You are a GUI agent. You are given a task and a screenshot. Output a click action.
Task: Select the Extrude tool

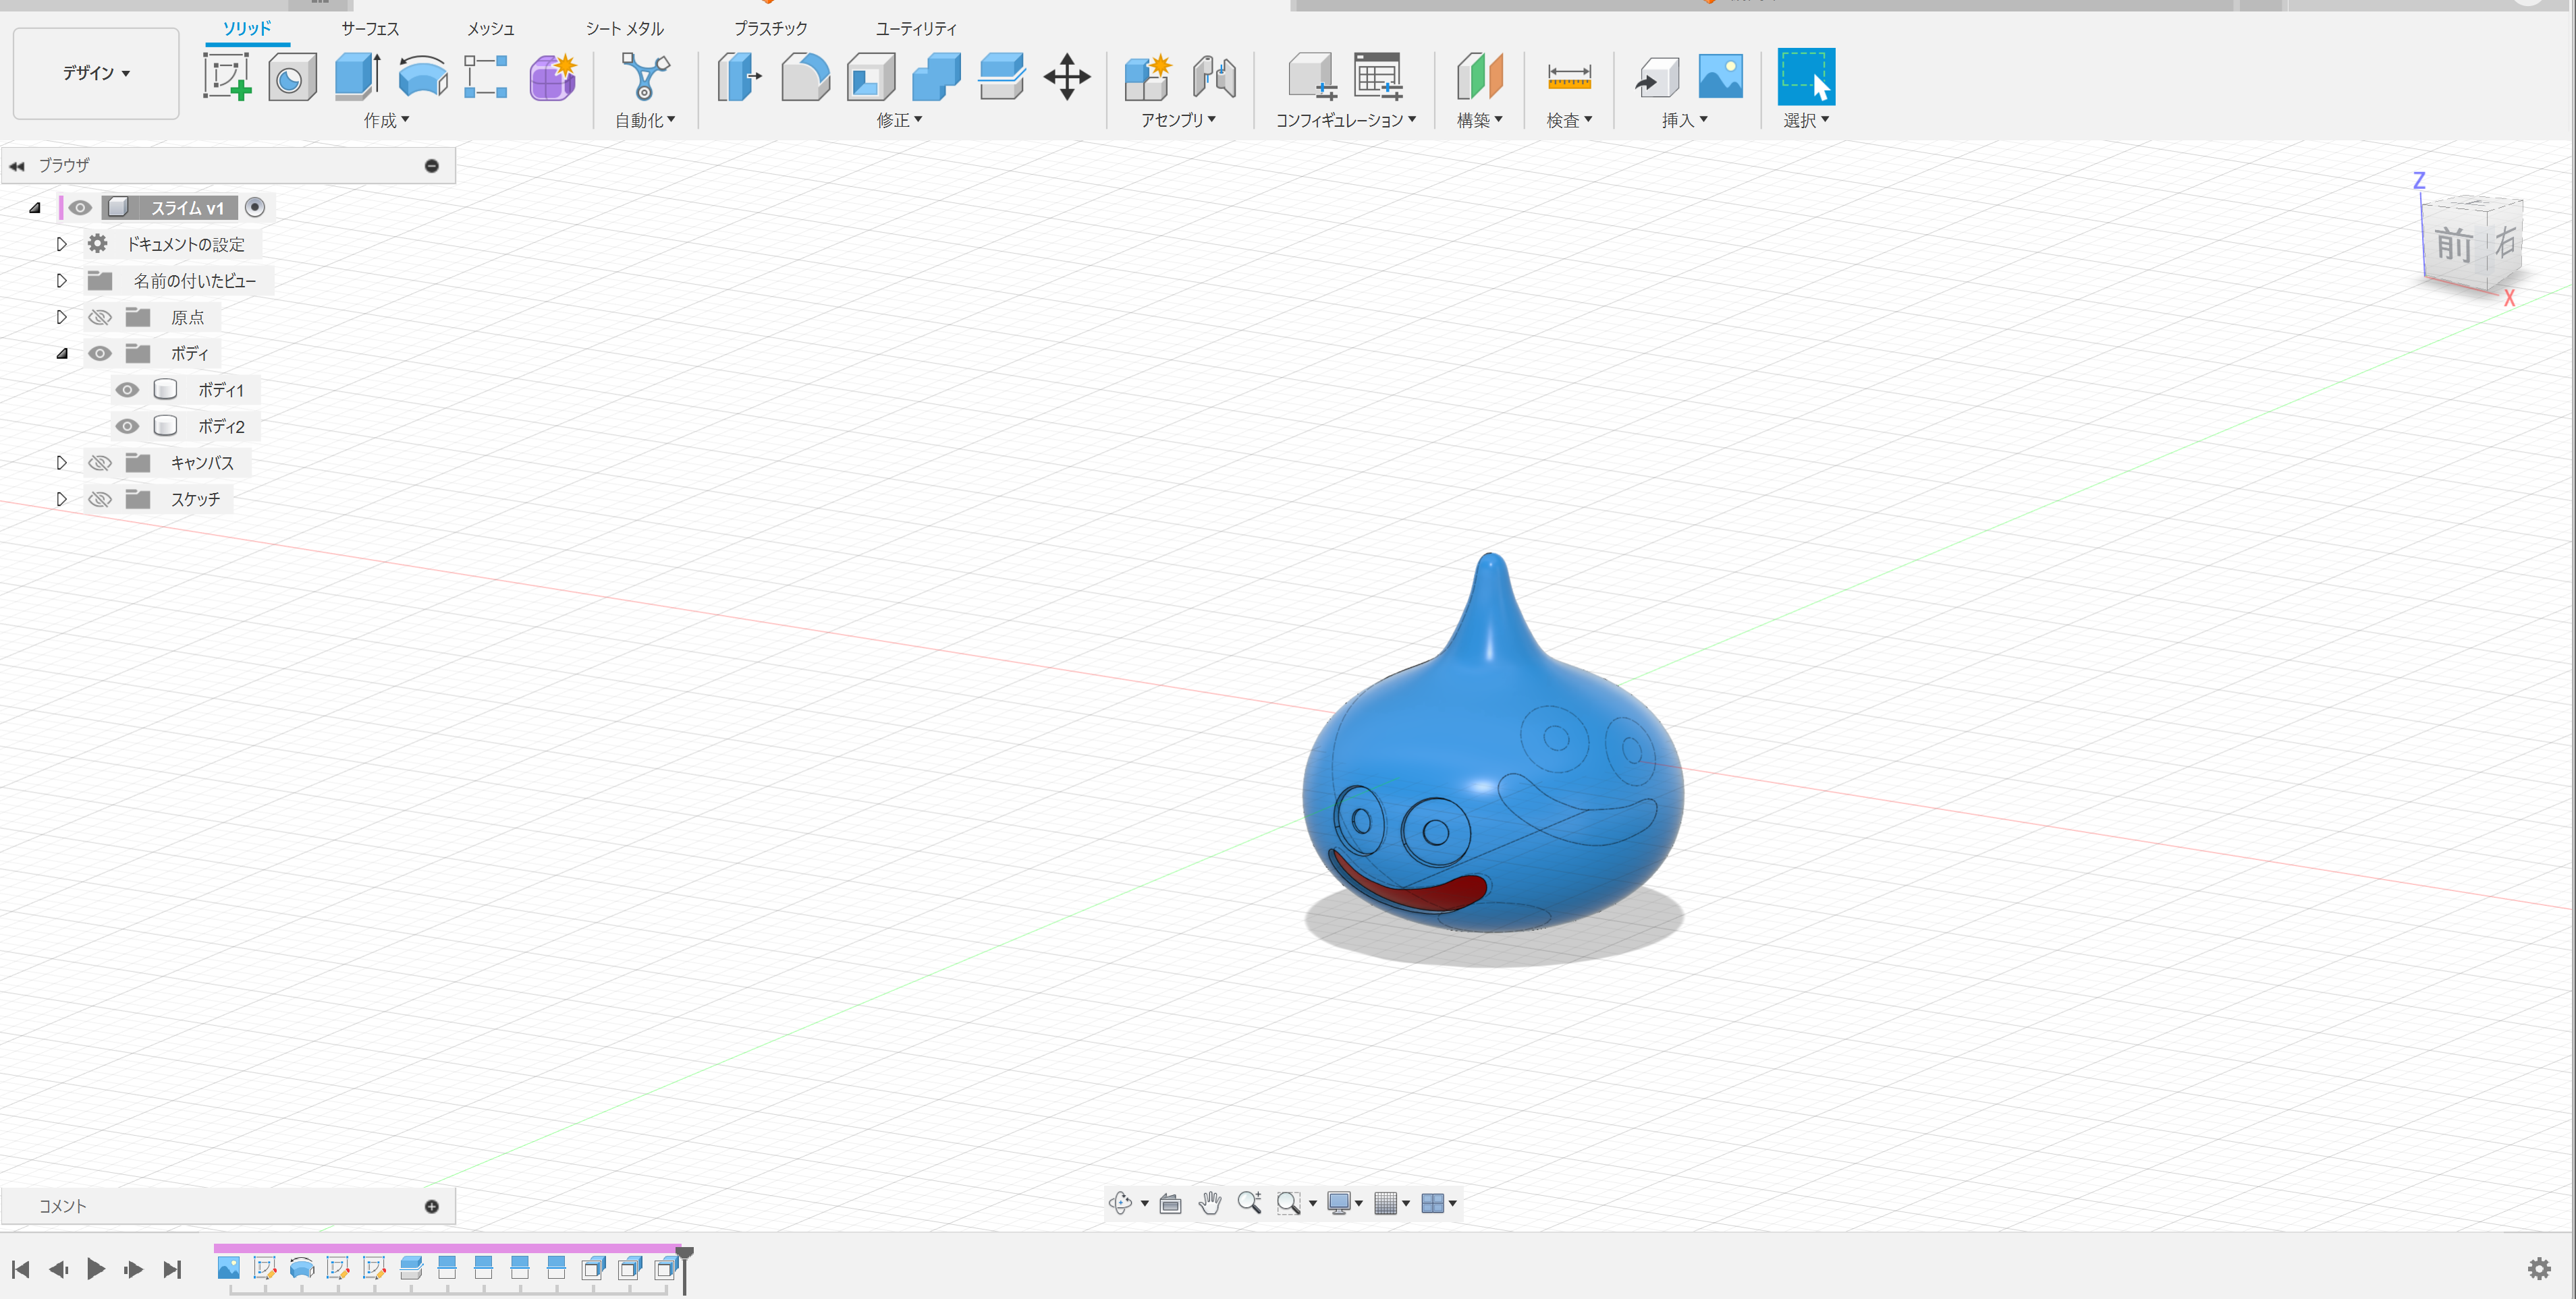pos(357,77)
